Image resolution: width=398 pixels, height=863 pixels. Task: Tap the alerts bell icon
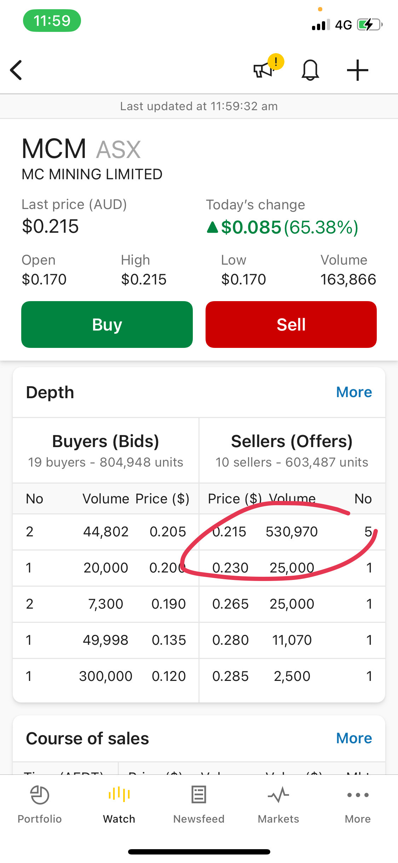(x=310, y=70)
